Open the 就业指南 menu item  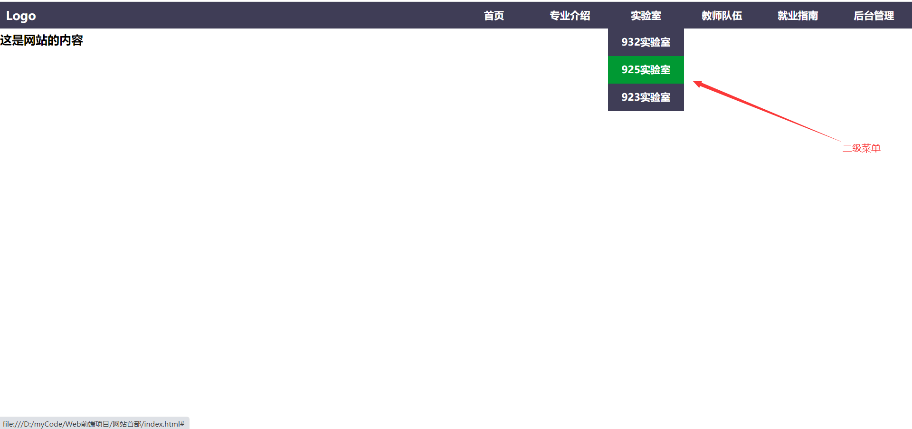(x=798, y=15)
